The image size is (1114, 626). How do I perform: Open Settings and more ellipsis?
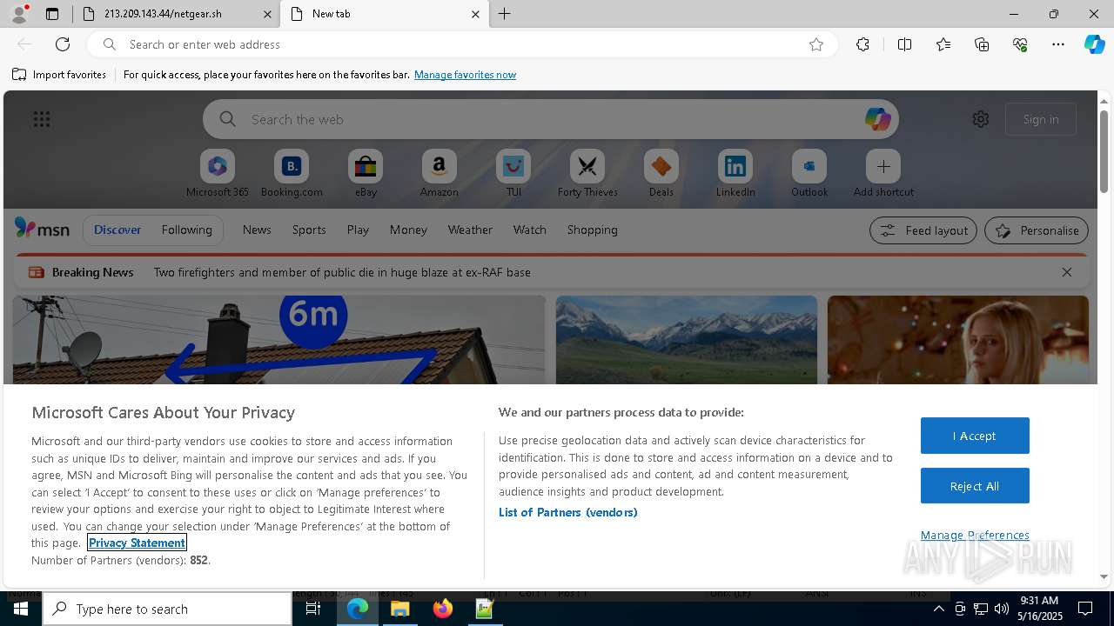click(1058, 44)
